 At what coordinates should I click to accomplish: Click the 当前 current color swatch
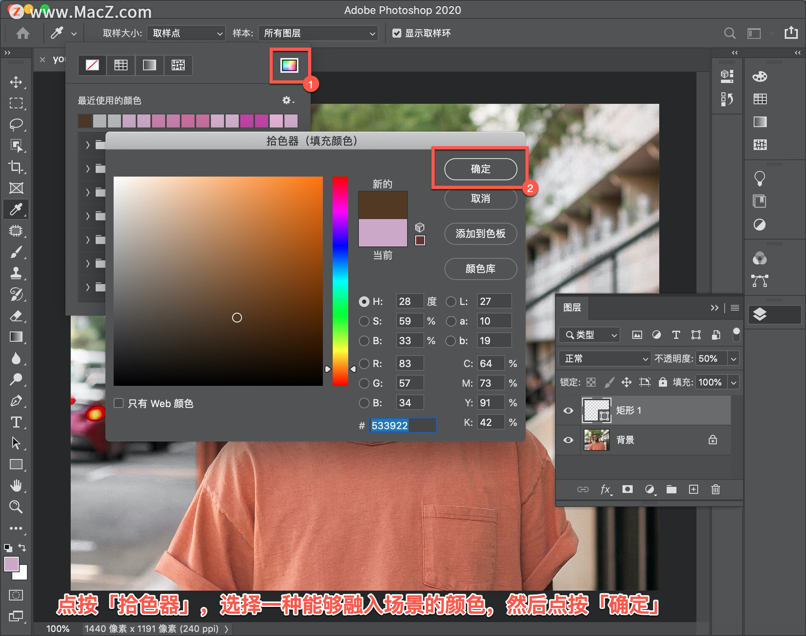coord(383,233)
